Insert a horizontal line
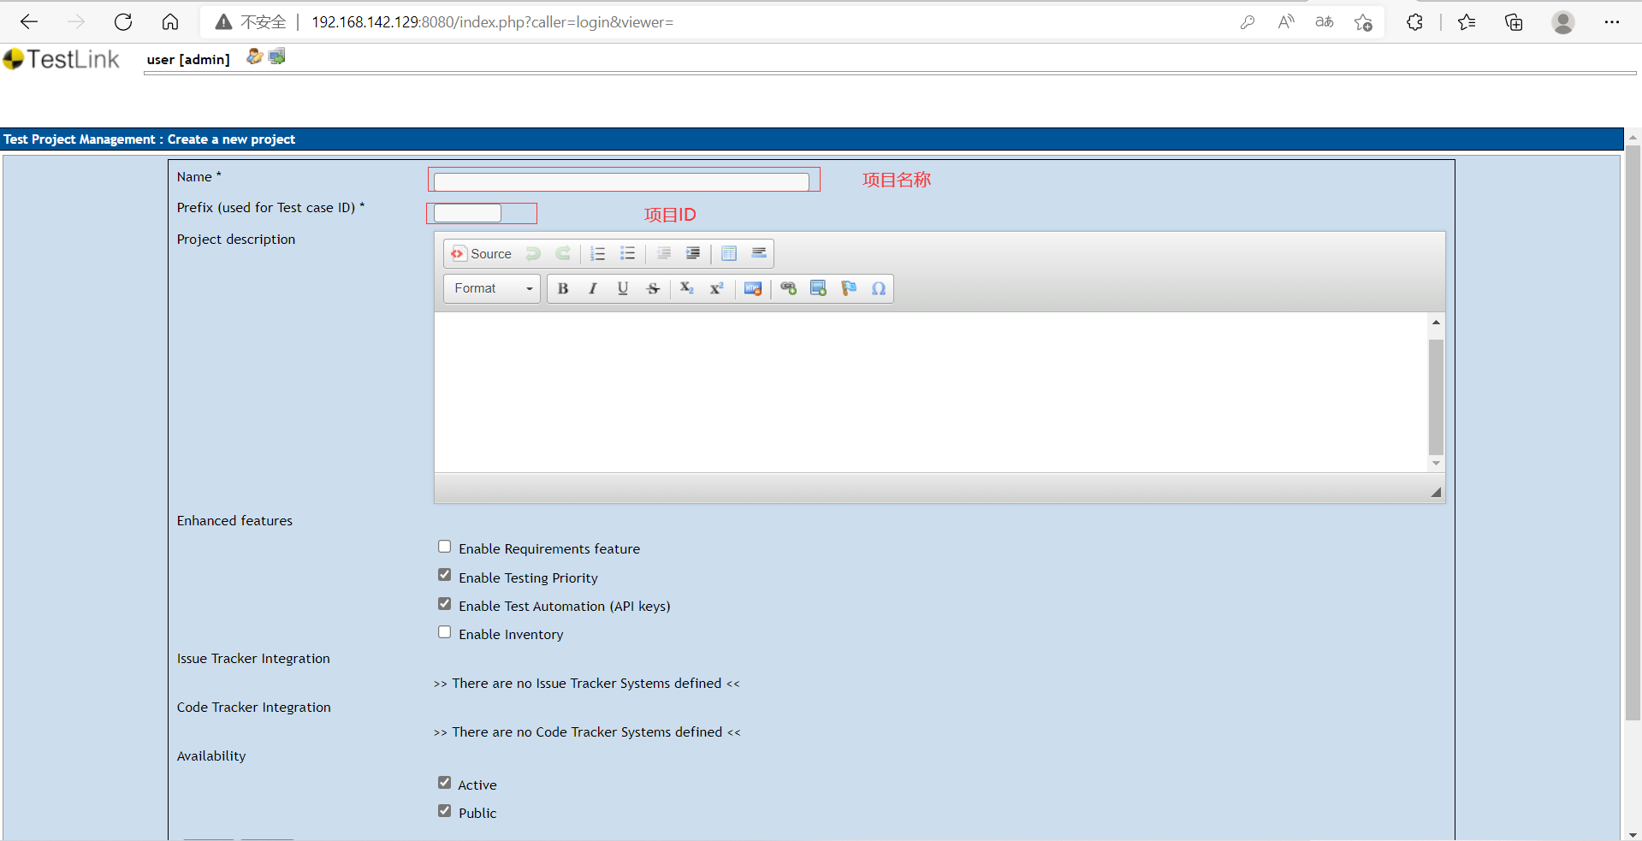The image size is (1642, 841). click(x=758, y=253)
